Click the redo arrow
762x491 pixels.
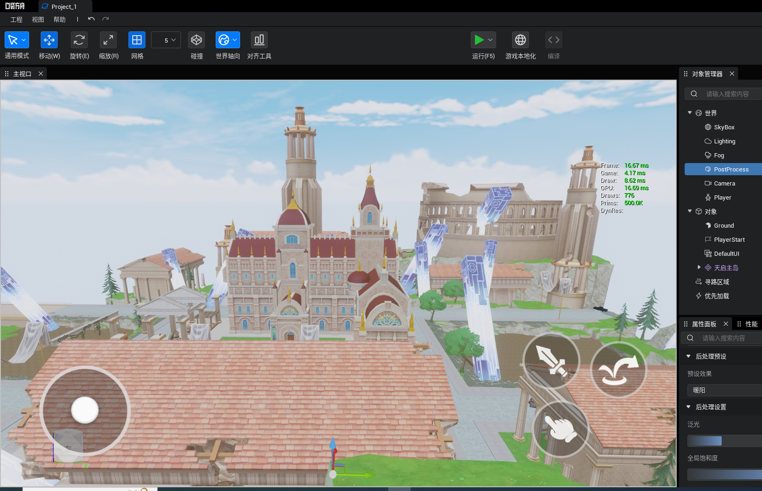tap(106, 19)
